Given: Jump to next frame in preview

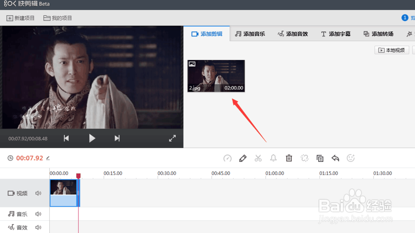Looking at the screenshot, I should pyautogui.click(x=117, y=138).
